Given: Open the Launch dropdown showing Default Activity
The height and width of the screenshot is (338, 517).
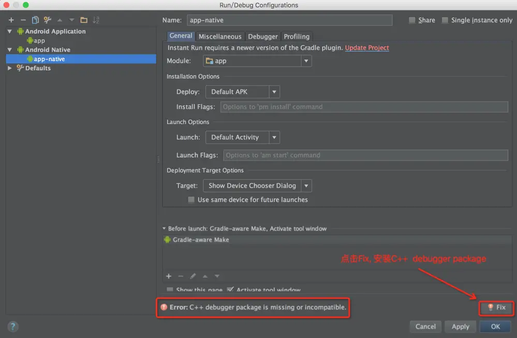Looking at the screenshot, I should click(x=243, y=137).
